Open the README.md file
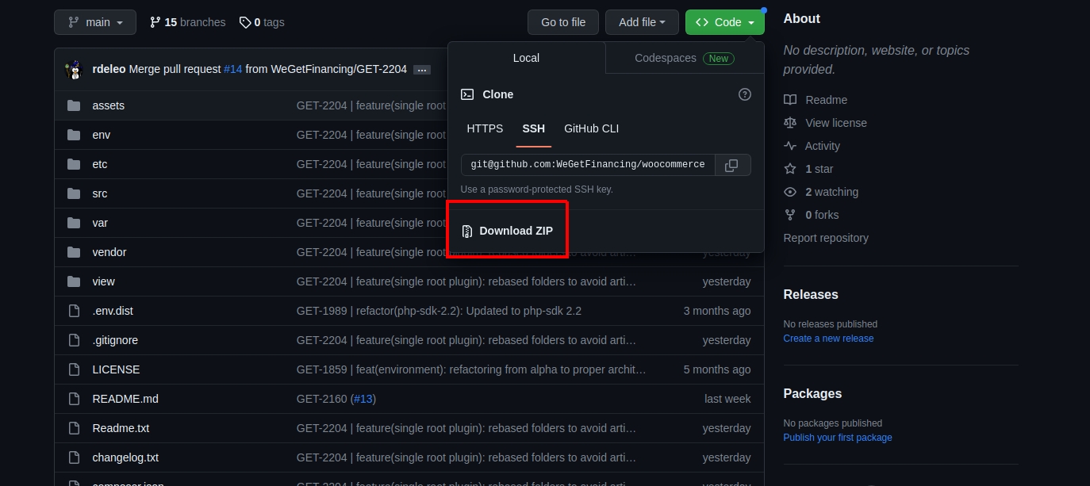1090x486 pixels. click(125, 399)
